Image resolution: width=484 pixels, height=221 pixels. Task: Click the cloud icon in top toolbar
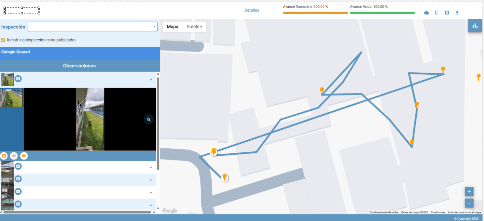[427, 13]
